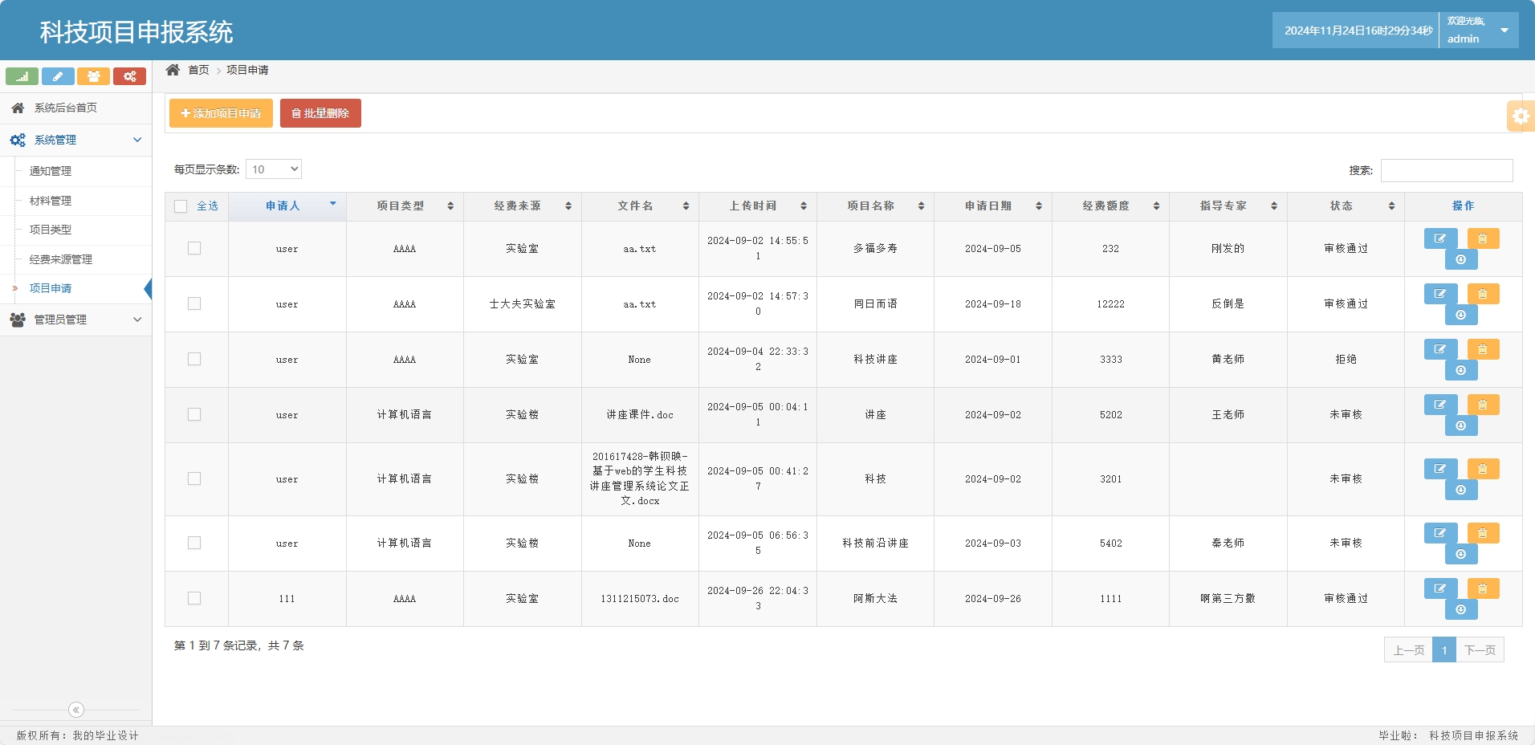Image resolution: width=1535 pixels, height=745 pixels.
Task: Edit the 同日而语 project row
Action: click(1440, 294)
